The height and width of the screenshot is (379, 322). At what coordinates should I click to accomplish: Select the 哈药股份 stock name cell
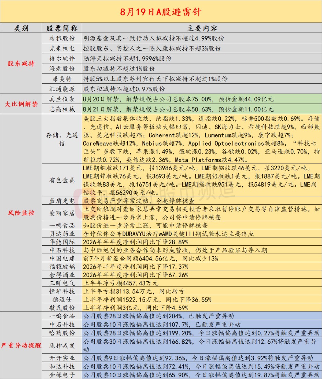click(62, 333)
